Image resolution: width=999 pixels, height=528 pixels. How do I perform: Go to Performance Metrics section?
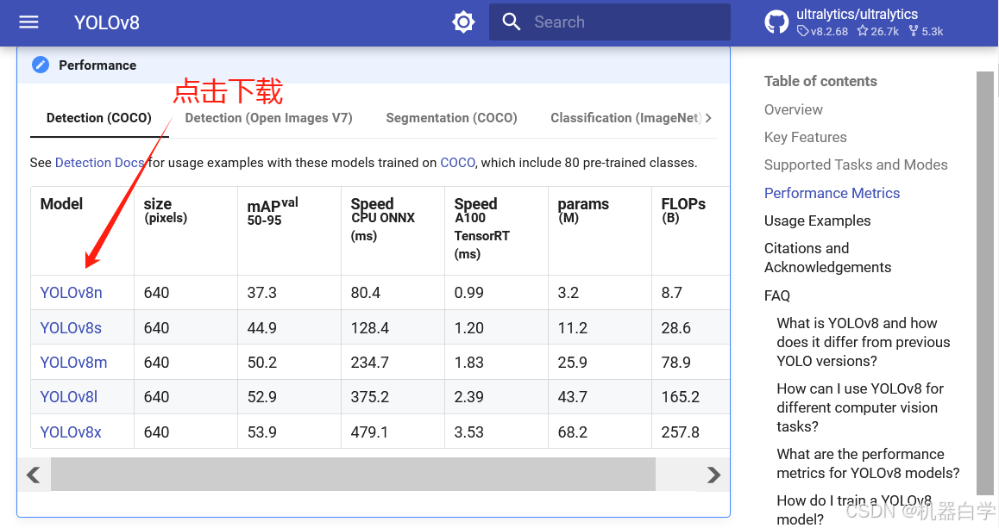832,193
